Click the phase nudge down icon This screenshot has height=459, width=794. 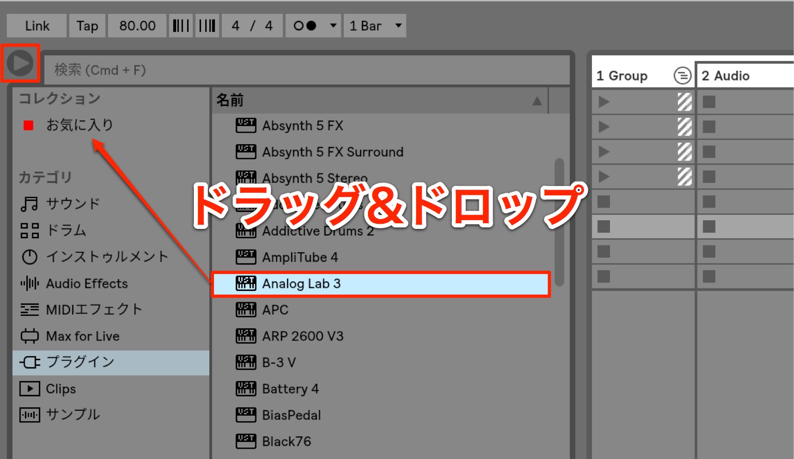tap(181, 26)
